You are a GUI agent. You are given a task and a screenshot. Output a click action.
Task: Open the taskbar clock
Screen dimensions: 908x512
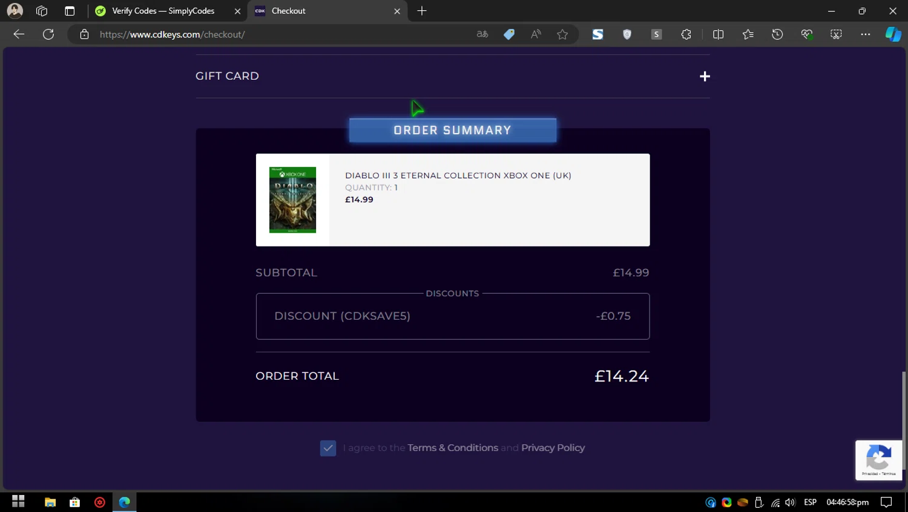point(847,502)
